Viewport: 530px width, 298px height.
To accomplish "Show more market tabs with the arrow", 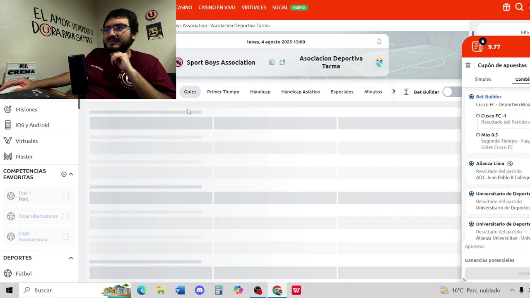I will click(394, 91).
